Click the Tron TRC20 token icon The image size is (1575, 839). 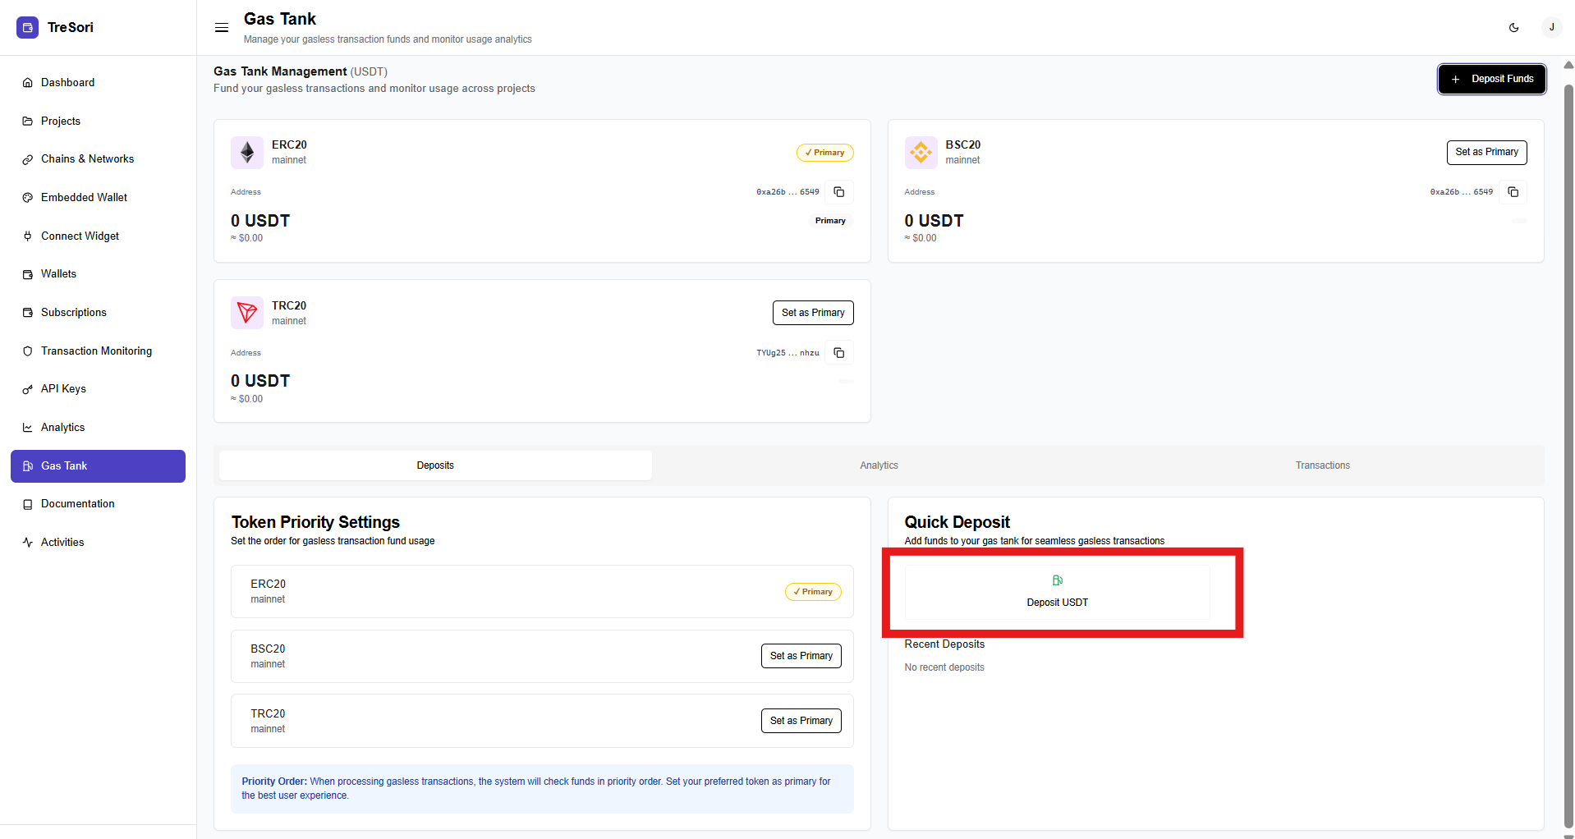coord(247,313)
